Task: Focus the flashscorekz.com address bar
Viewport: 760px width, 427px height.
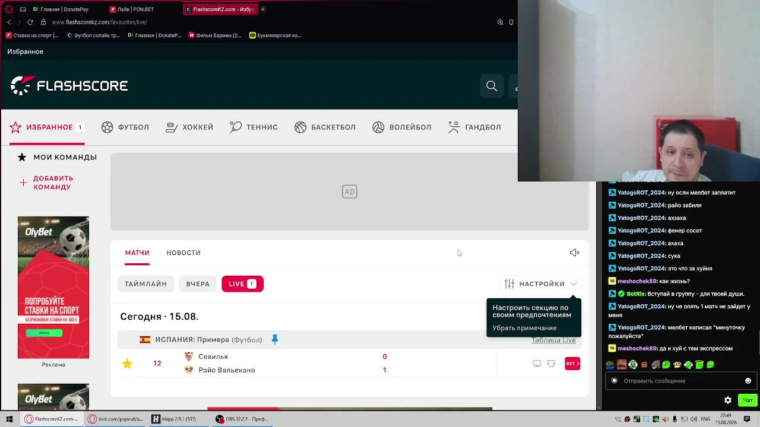Action: click(99, 23)
